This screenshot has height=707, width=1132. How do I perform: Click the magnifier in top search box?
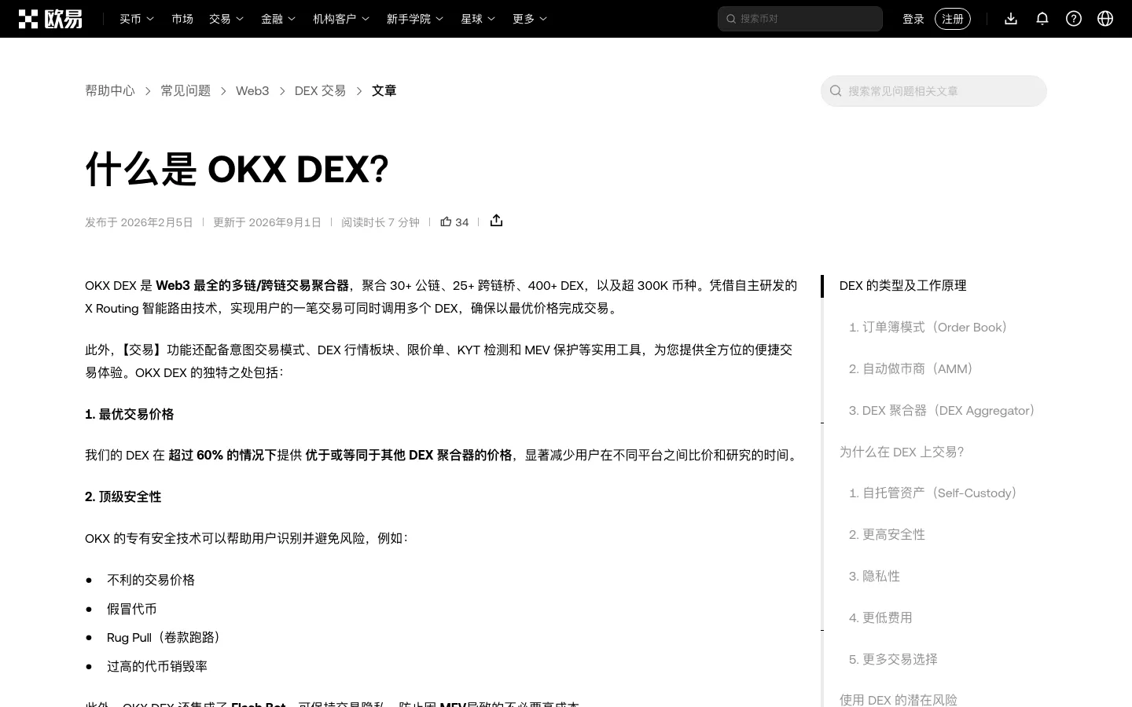[x=731, y=19]
